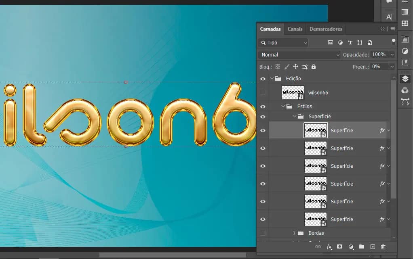Click the Preen. fill percentage field
This screenshot has width=413, height=259.
point(379,67)
